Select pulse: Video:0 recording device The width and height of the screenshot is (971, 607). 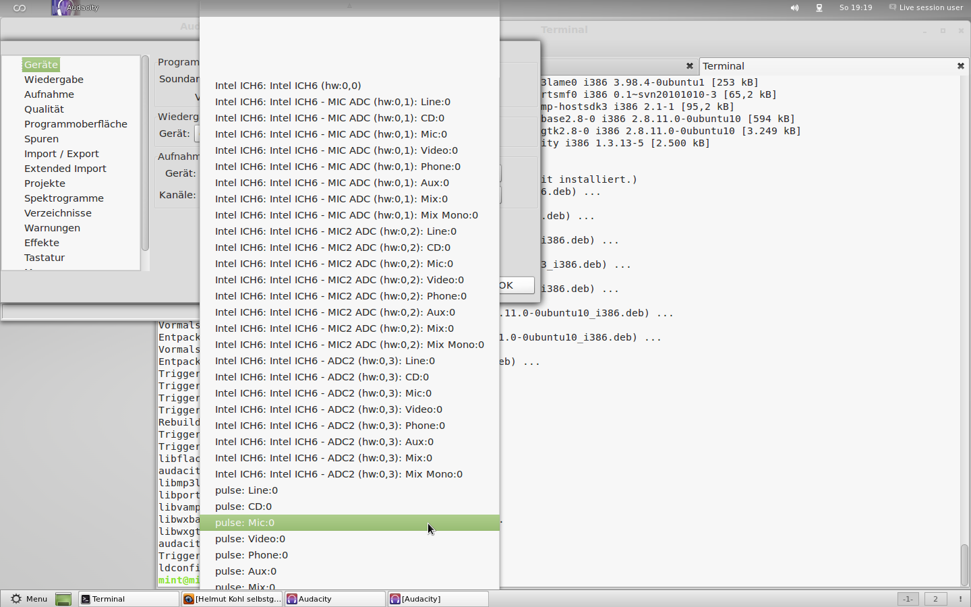click(x=349, y=539)
